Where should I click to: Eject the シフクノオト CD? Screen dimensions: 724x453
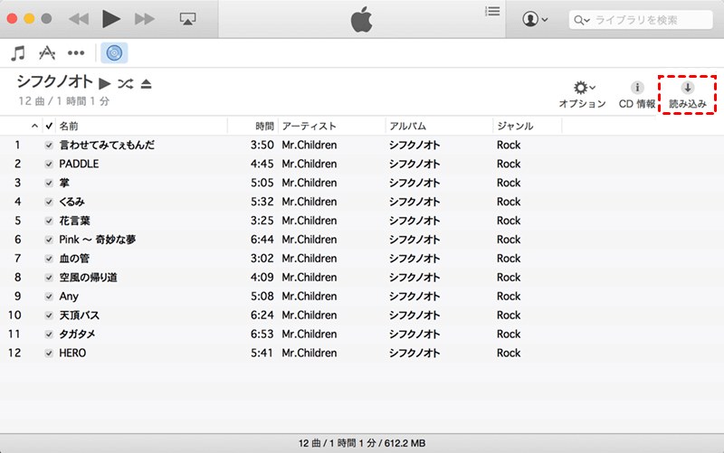pos(147,84)
